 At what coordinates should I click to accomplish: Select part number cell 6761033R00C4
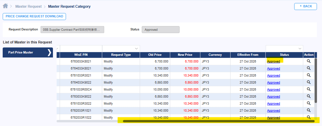(x=81, y=90)
